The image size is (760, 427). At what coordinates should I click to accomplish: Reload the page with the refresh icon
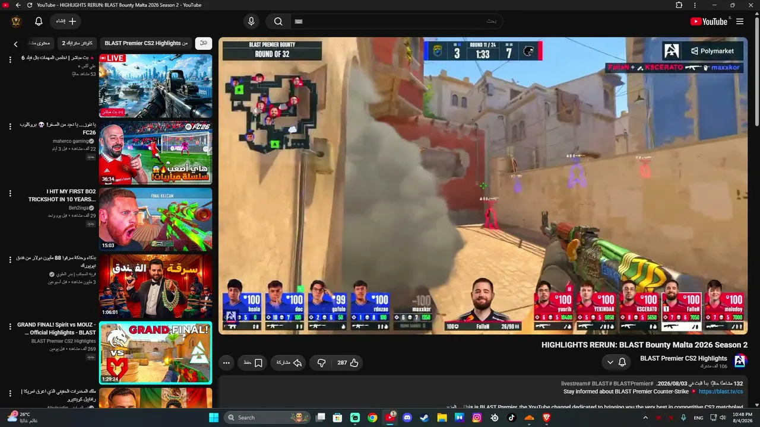point(30,5)
